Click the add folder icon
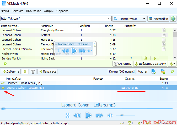This screenshot has height=125, width=177. coord(163,72)
